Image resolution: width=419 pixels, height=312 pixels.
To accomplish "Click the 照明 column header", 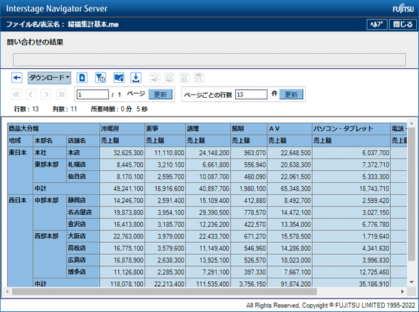I will coord(249,128).
